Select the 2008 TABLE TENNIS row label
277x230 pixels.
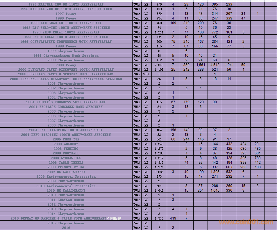[x=66, y=163]
